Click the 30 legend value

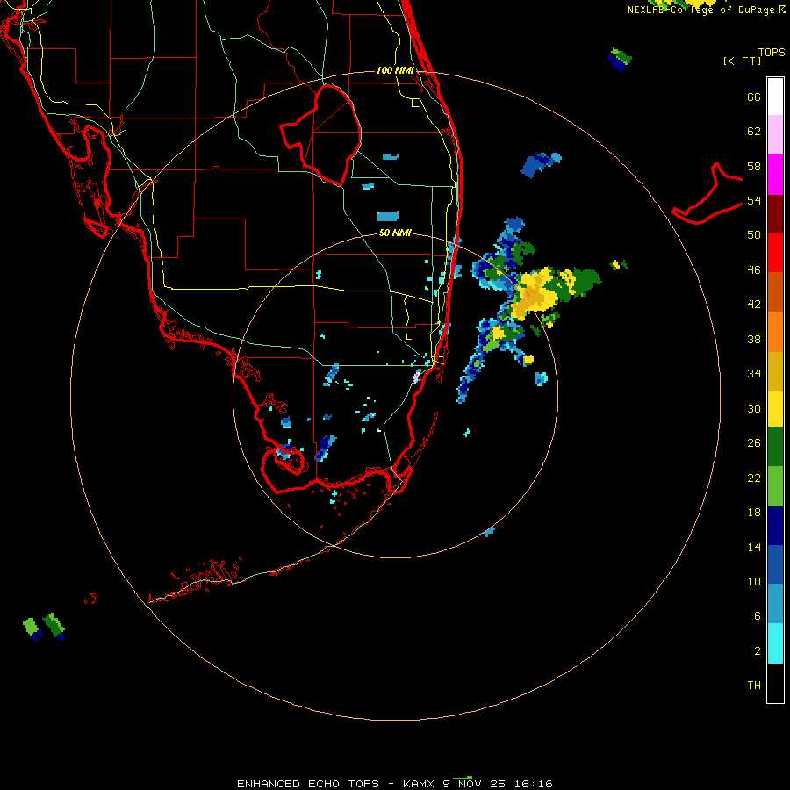[754, 408]
